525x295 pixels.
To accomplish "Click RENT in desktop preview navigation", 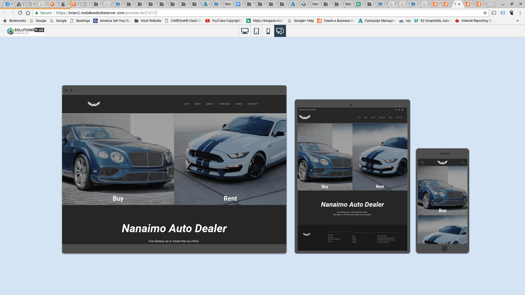I will click(x=198, y=104).
